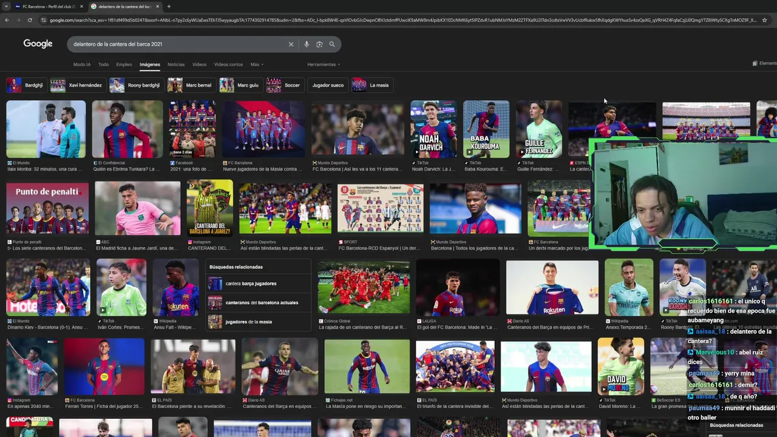The image size is (777, 437).
Task: Open the El Mundo Ilaix Moriba image
Action: click(46, 129)
